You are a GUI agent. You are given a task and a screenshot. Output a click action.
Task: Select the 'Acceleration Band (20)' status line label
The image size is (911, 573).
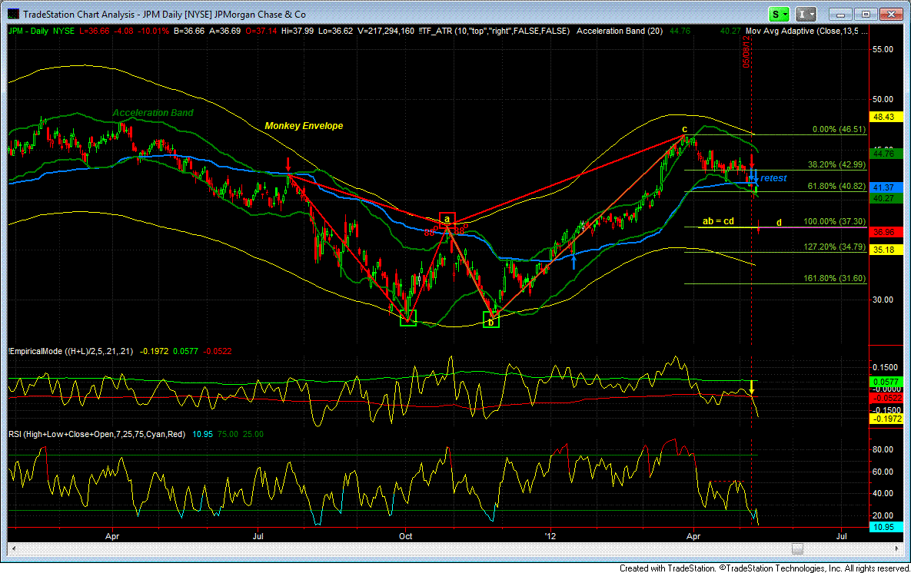click(620, 31)
